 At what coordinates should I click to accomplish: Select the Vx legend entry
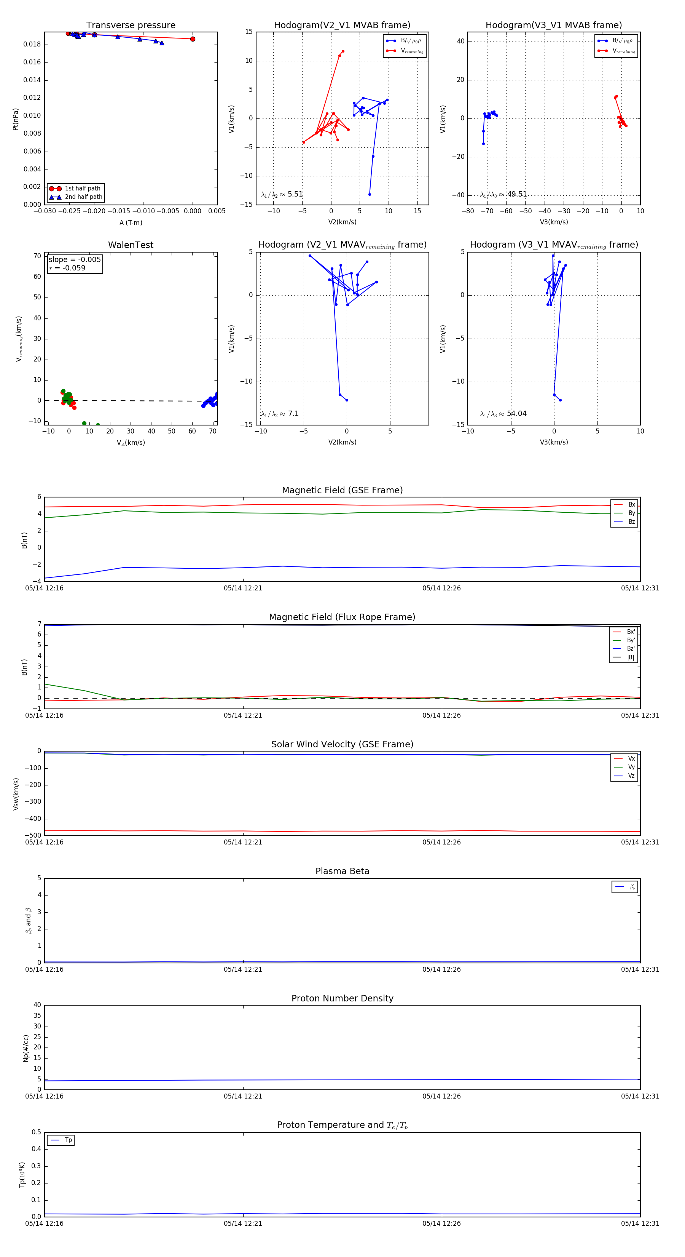coord(624,759)
